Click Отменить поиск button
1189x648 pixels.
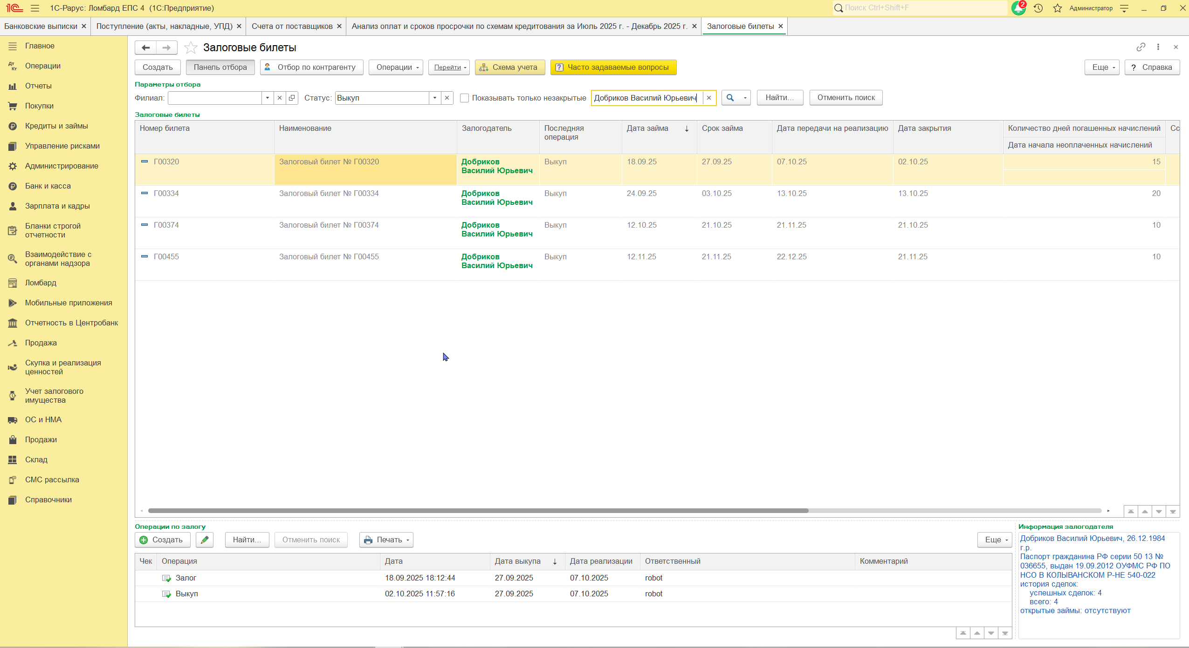pos(845,98)
